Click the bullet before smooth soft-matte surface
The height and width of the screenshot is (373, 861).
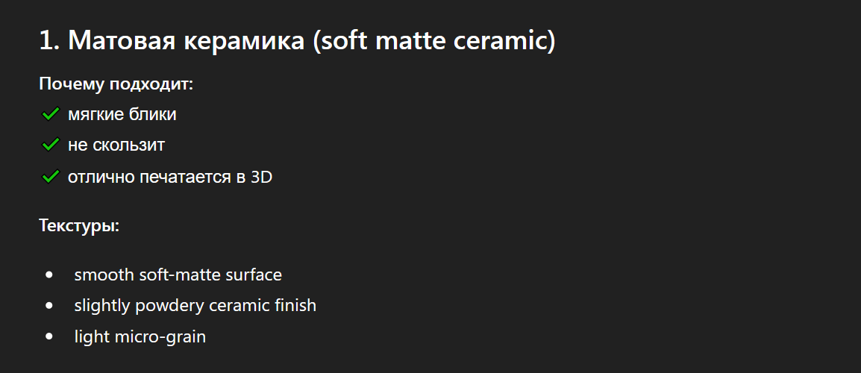point(50,275)
